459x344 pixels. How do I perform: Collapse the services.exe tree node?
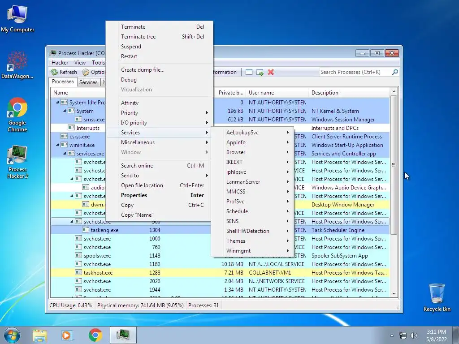pos(65,153)
